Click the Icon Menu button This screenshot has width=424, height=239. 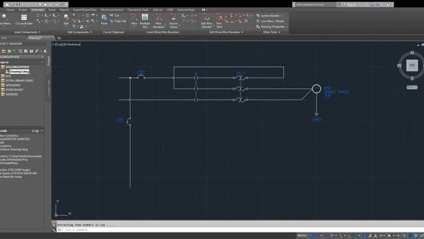pyautogui.click(x=5, y=19)
